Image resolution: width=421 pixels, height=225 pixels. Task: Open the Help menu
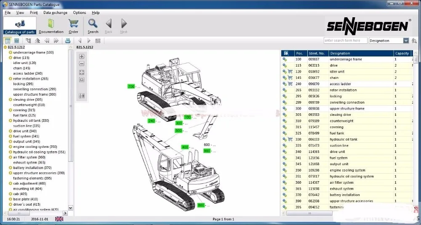[x=96, y=13]
